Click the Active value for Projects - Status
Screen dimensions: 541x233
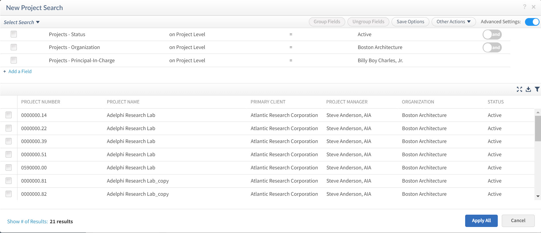click(x=364, y=34)
